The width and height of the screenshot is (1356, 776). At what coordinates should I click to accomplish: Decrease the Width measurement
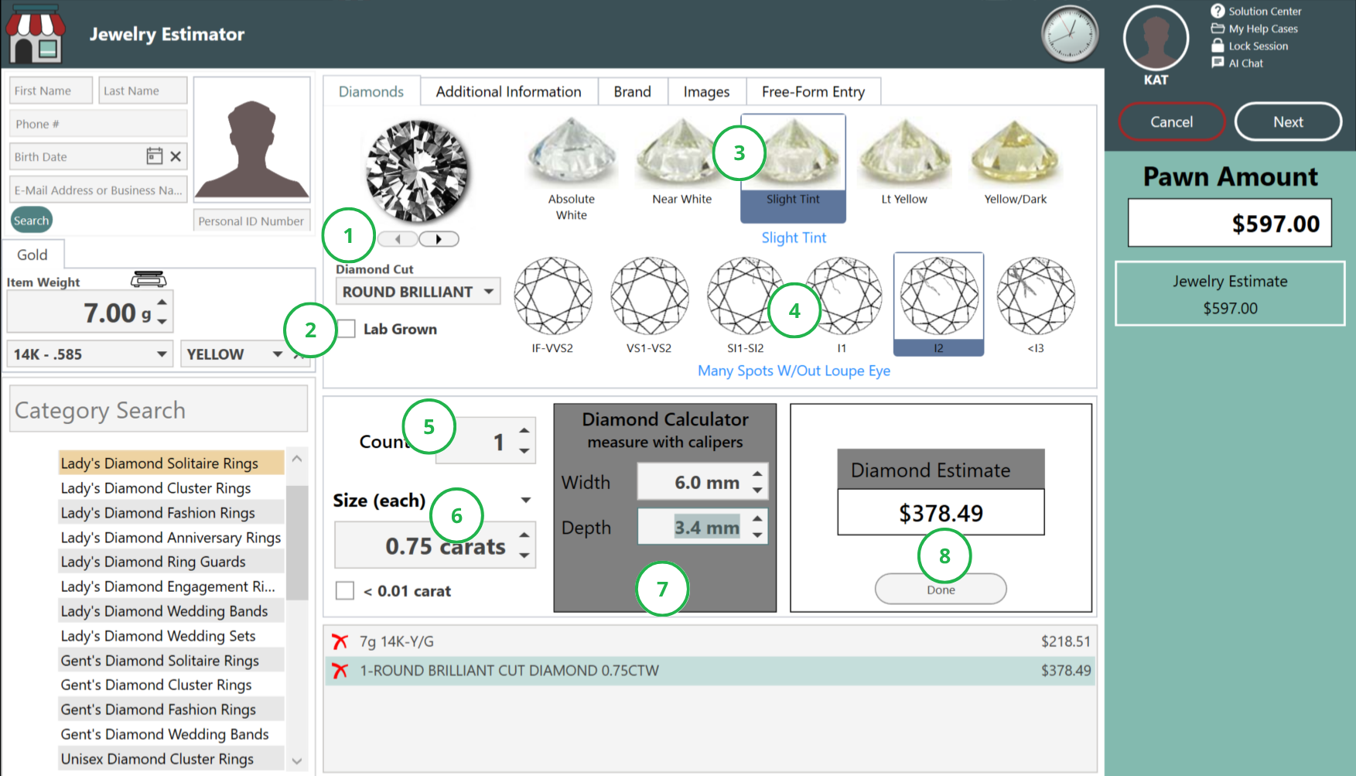[x=757, y=491]
